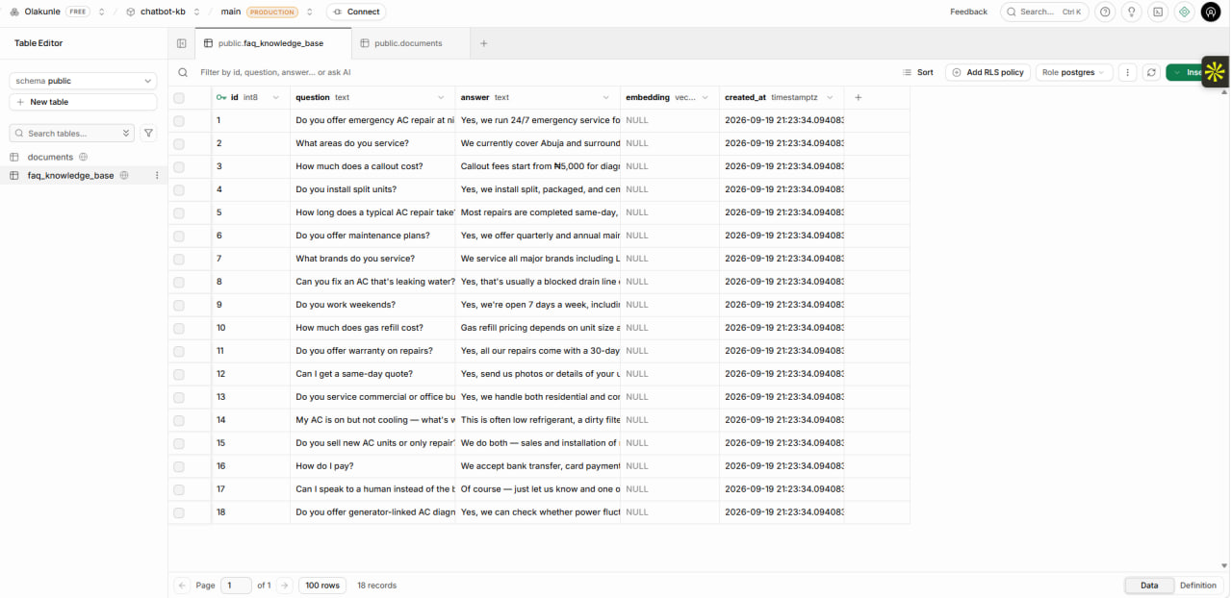Open the answer column header menu arrow
This screenshot has height=598, width=1232.
[606, 97]
